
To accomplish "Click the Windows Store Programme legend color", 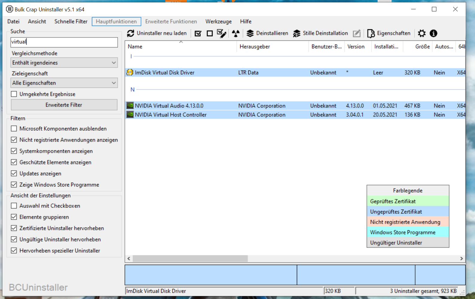I will pos(408,232).
